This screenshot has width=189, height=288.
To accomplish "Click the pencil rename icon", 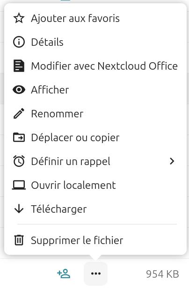I will pos(19,114).
